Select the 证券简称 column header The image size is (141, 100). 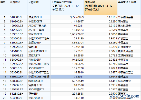39,7
